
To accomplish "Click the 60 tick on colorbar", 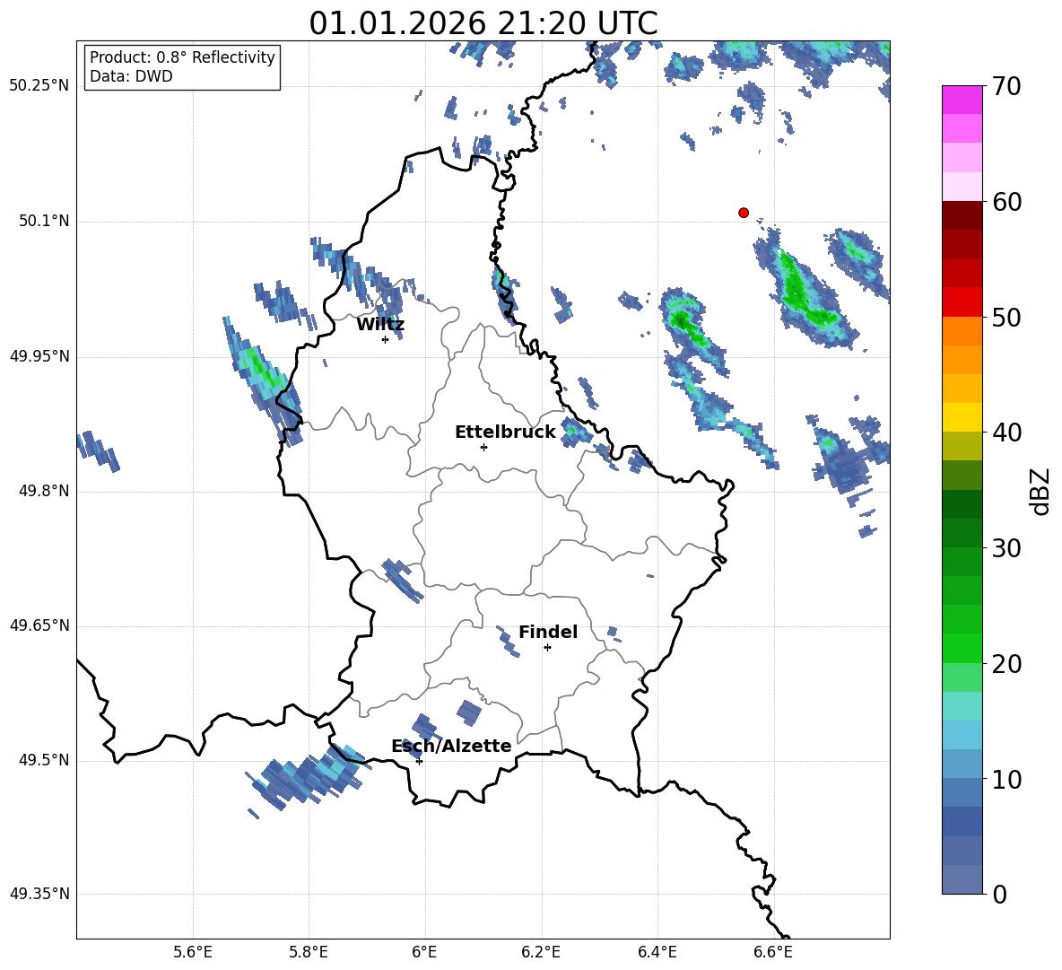I will [1006, 202].
